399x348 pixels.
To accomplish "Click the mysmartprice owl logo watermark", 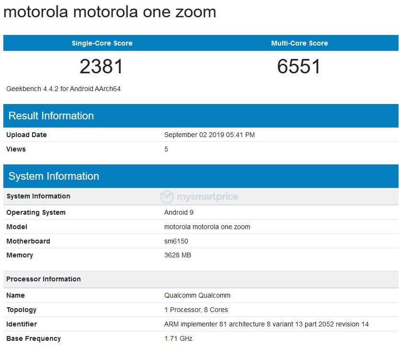I will pos(167,197).
